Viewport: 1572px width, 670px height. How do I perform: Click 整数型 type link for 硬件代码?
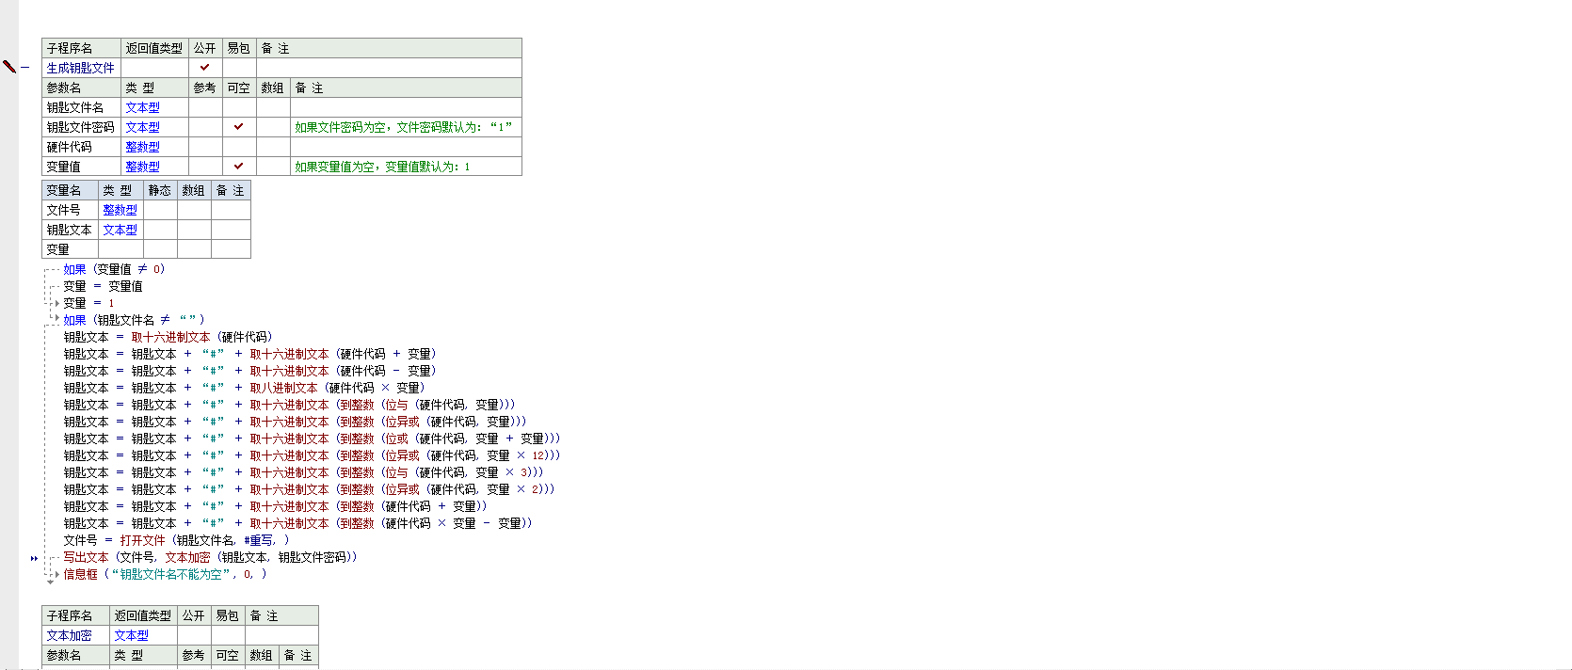[142, 147]
